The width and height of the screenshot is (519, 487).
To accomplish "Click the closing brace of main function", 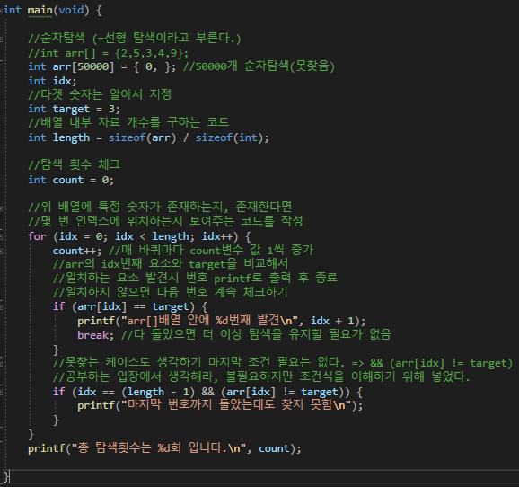I will [x=6, y=477].
